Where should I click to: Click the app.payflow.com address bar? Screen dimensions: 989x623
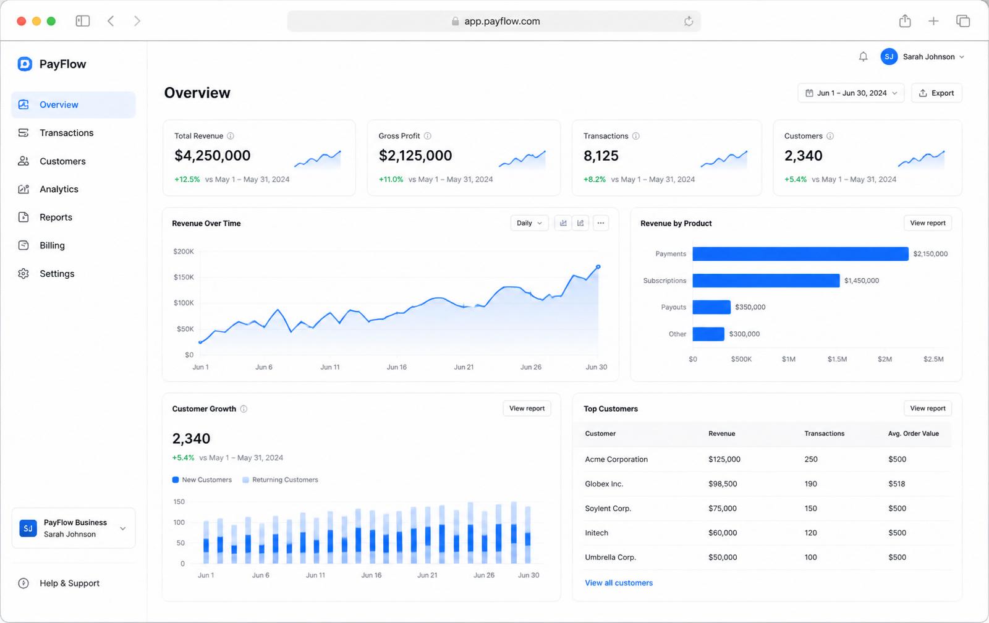coord(494,21)
